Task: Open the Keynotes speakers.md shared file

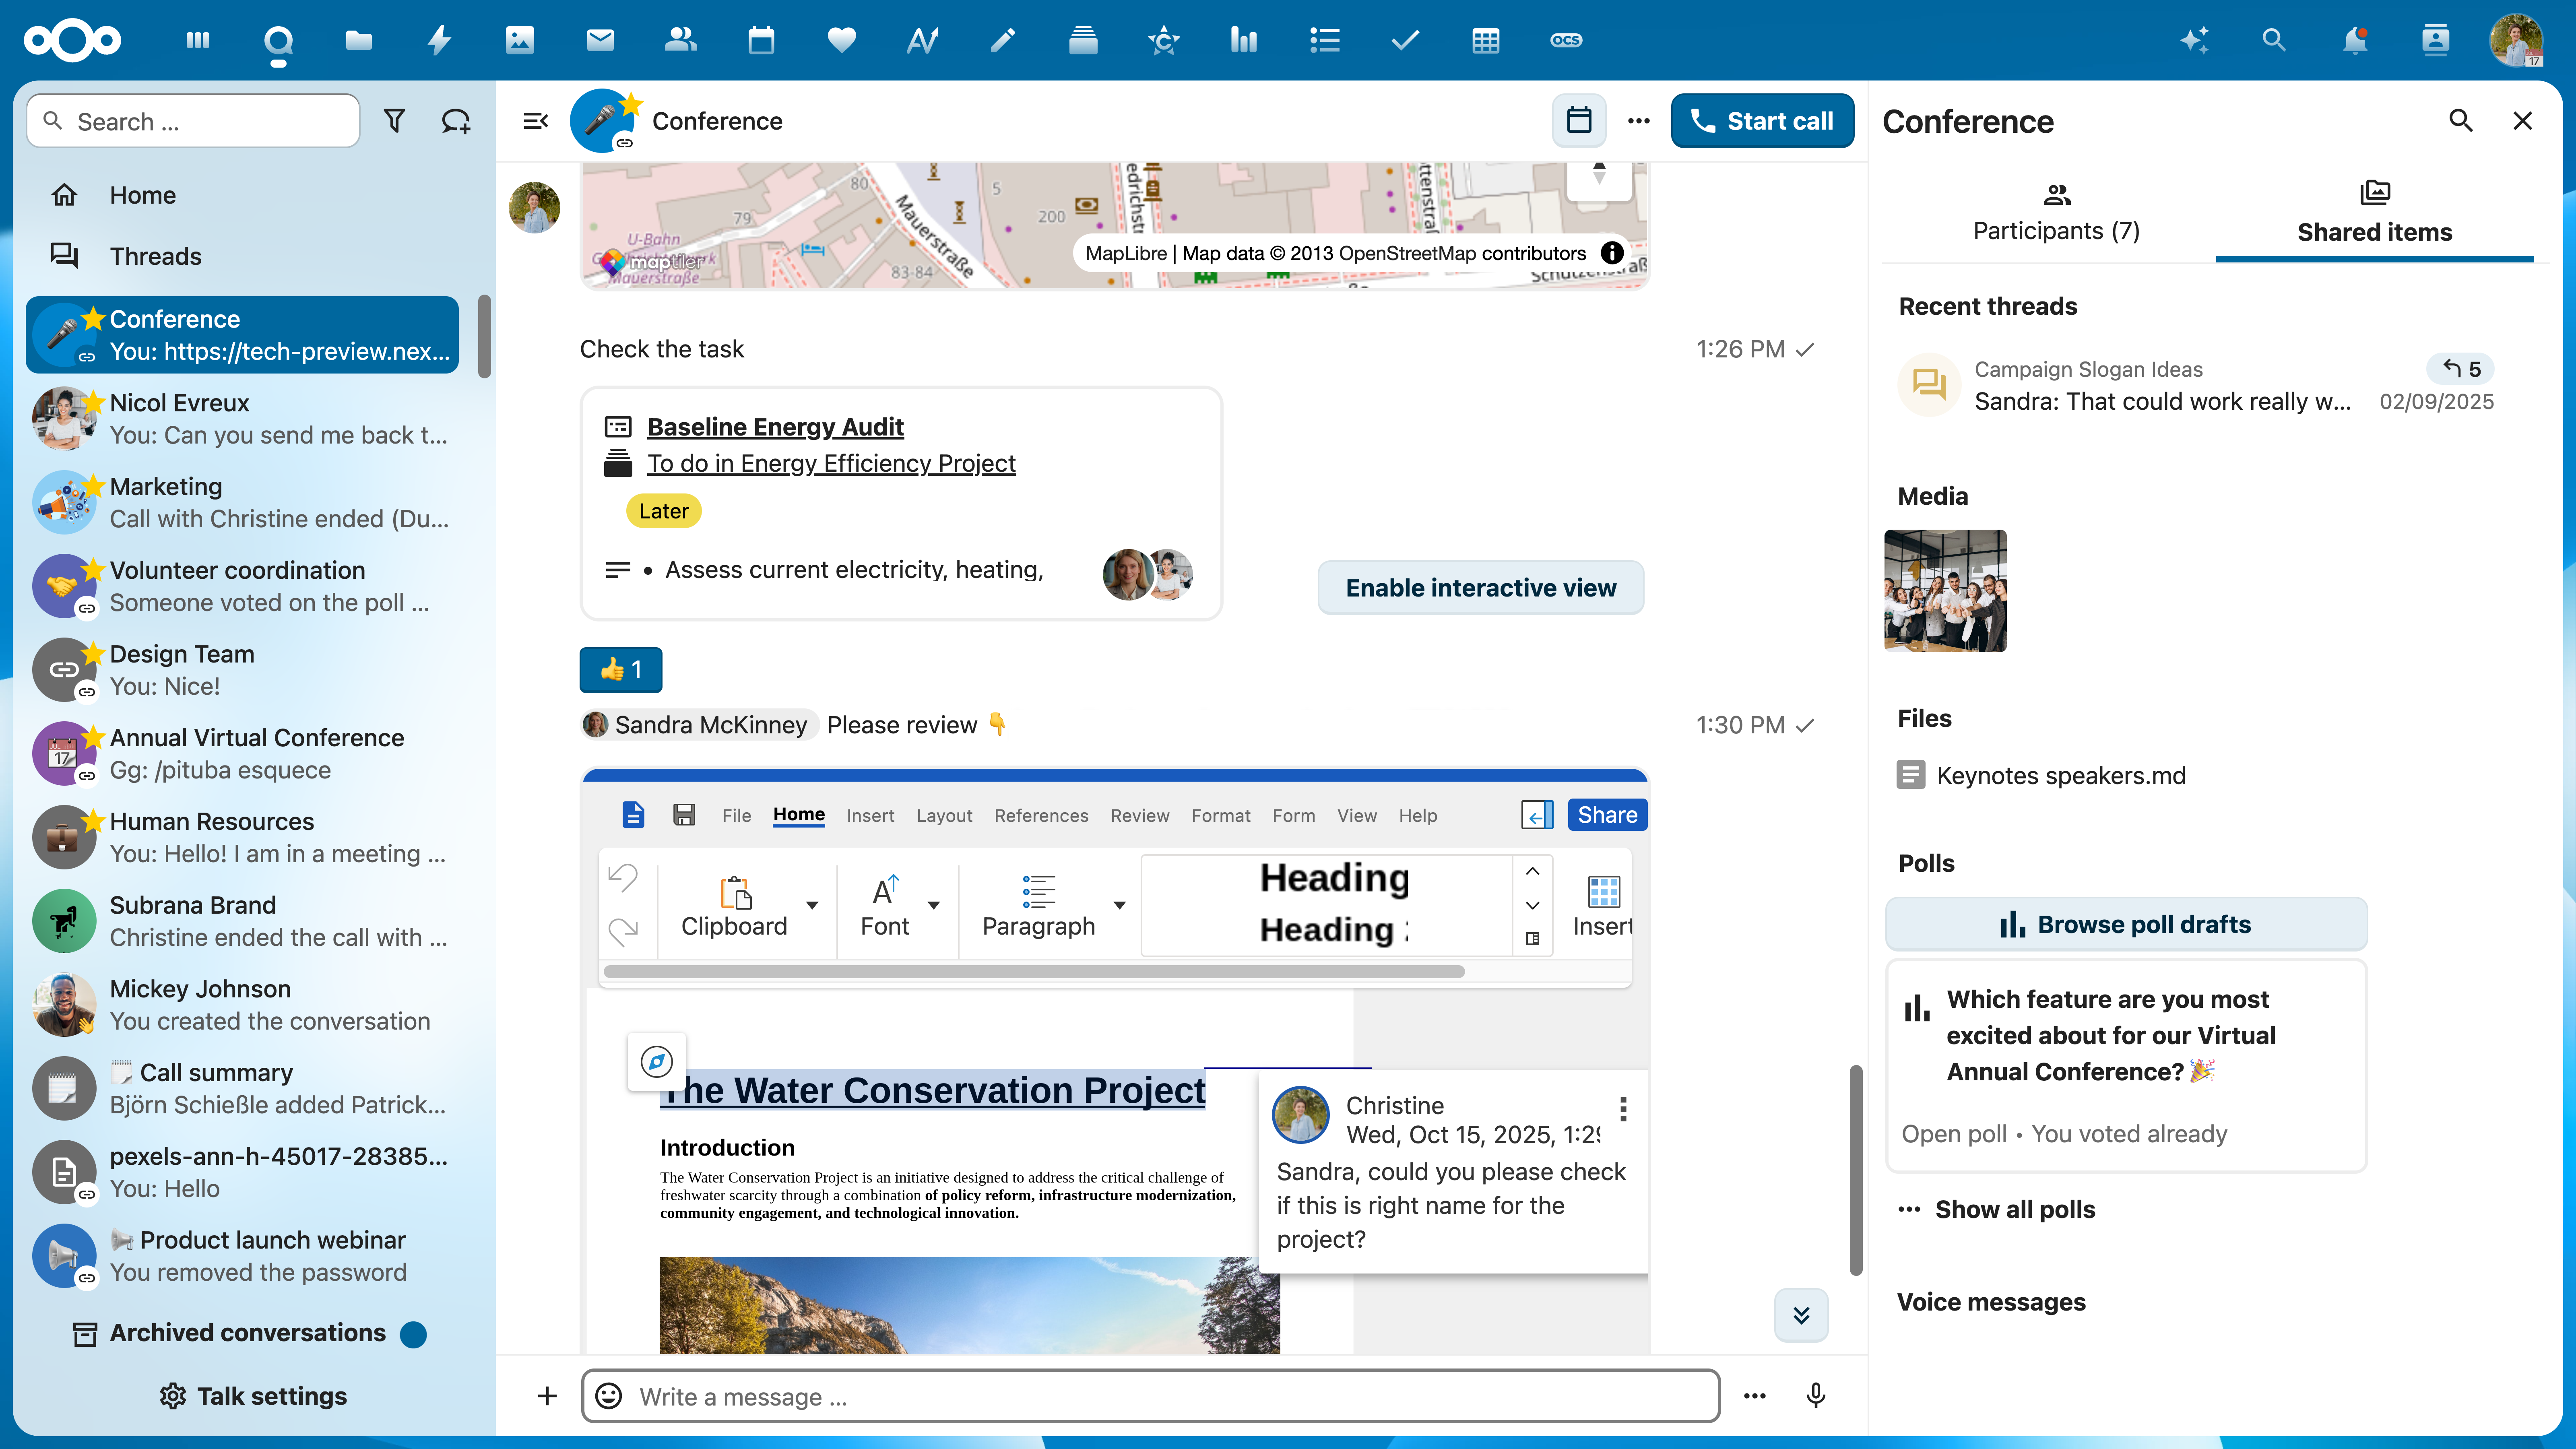Action: click(2060, 774)
